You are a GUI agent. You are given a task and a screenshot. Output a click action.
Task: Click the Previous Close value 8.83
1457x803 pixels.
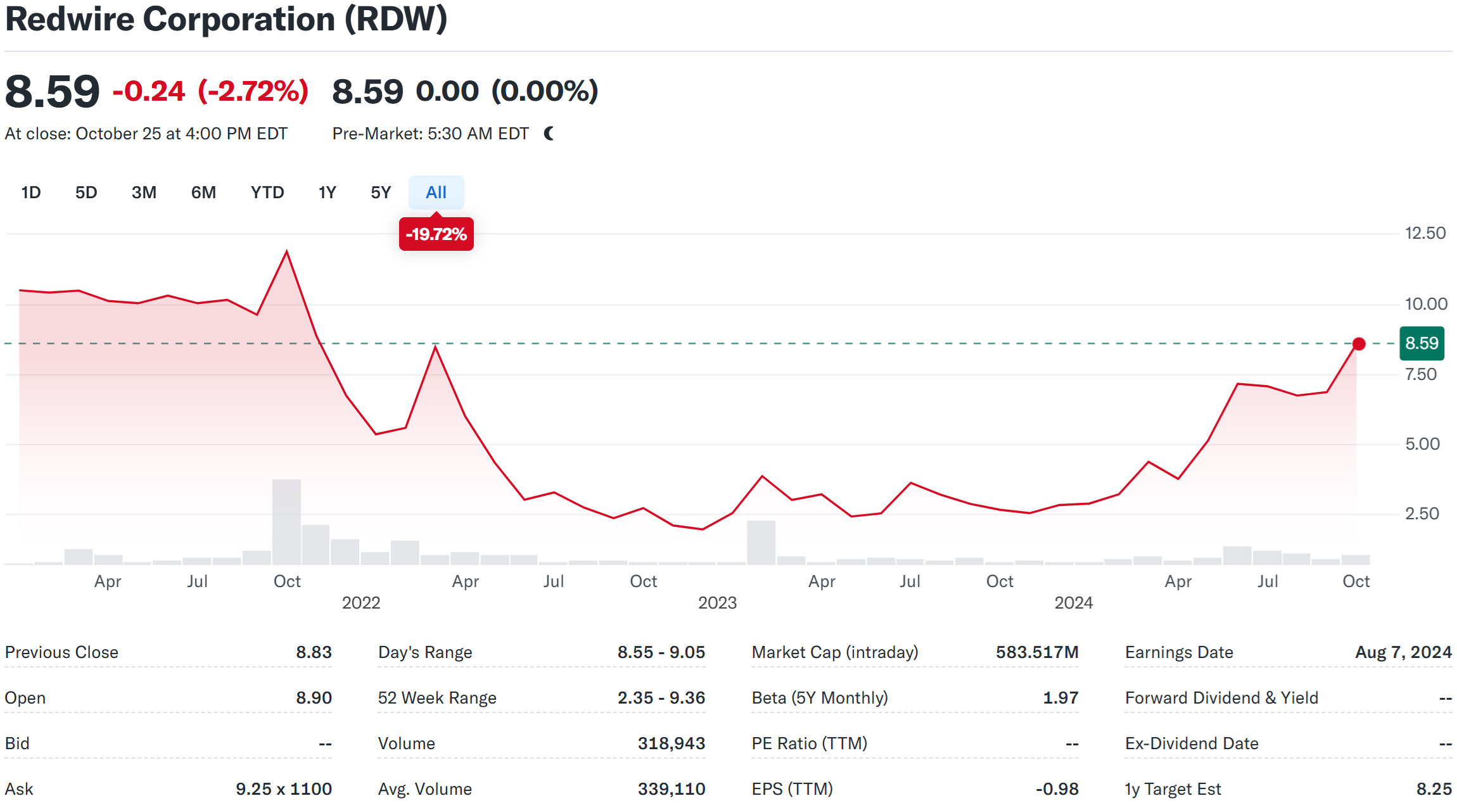(x=314, y=652)
